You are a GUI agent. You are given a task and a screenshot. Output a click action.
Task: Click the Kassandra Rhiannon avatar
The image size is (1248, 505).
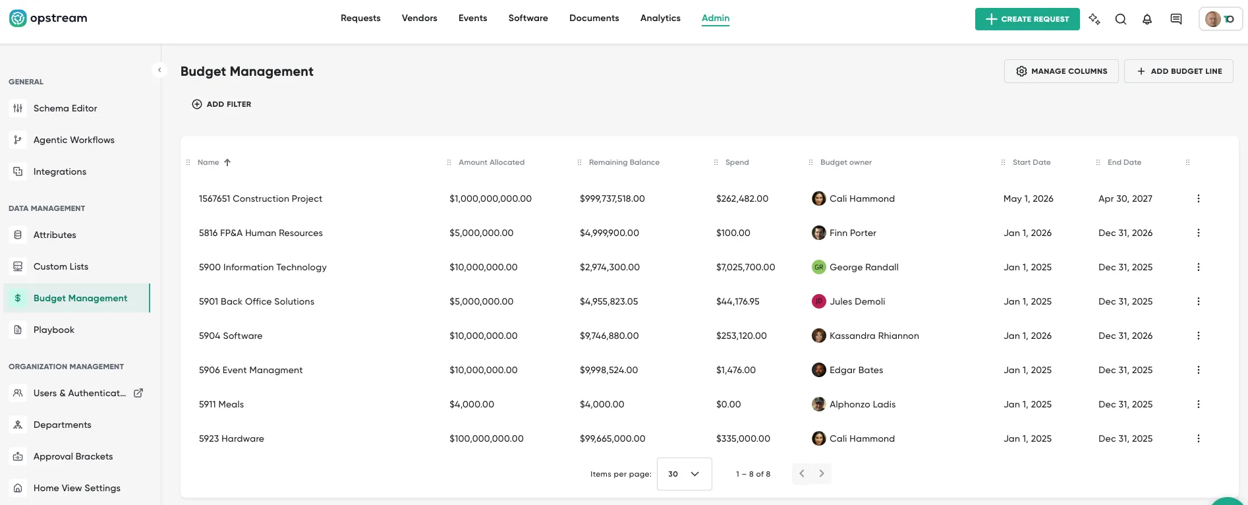(819, 336)
